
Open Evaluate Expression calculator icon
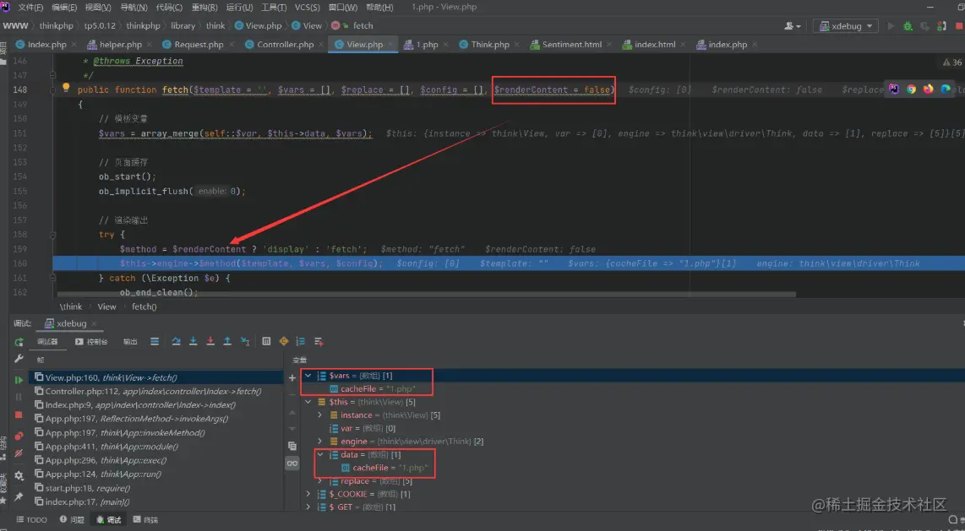tap(266, 342)
